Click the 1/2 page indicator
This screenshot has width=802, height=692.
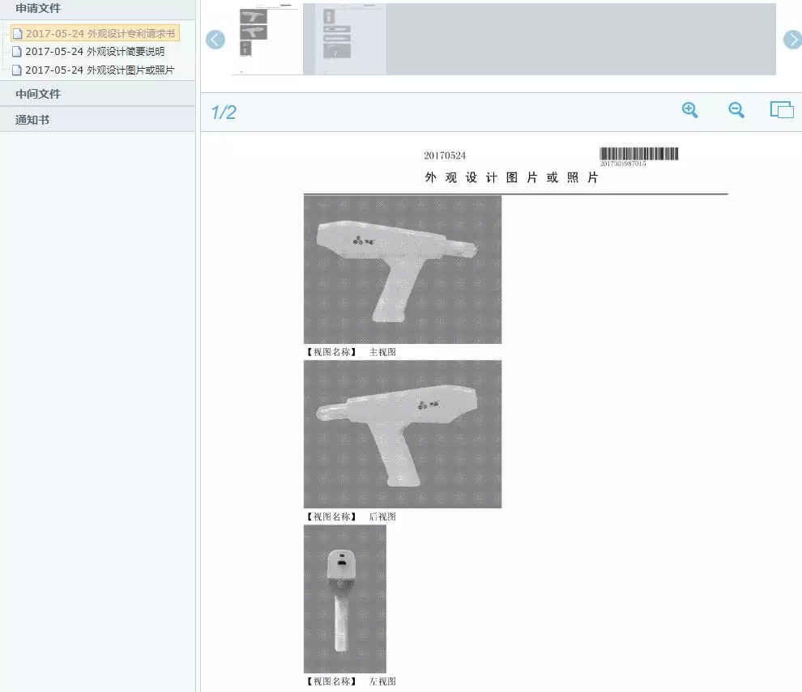(x=224, y=113)
